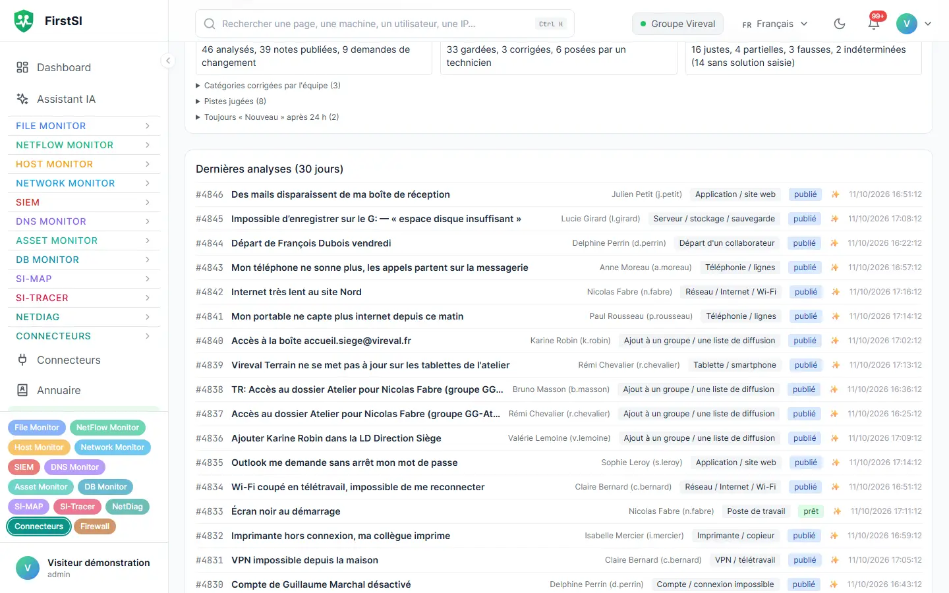Expand Toujours « Nouveau » après 24 h
Screen dimensions: 949x593
[268, 117]
